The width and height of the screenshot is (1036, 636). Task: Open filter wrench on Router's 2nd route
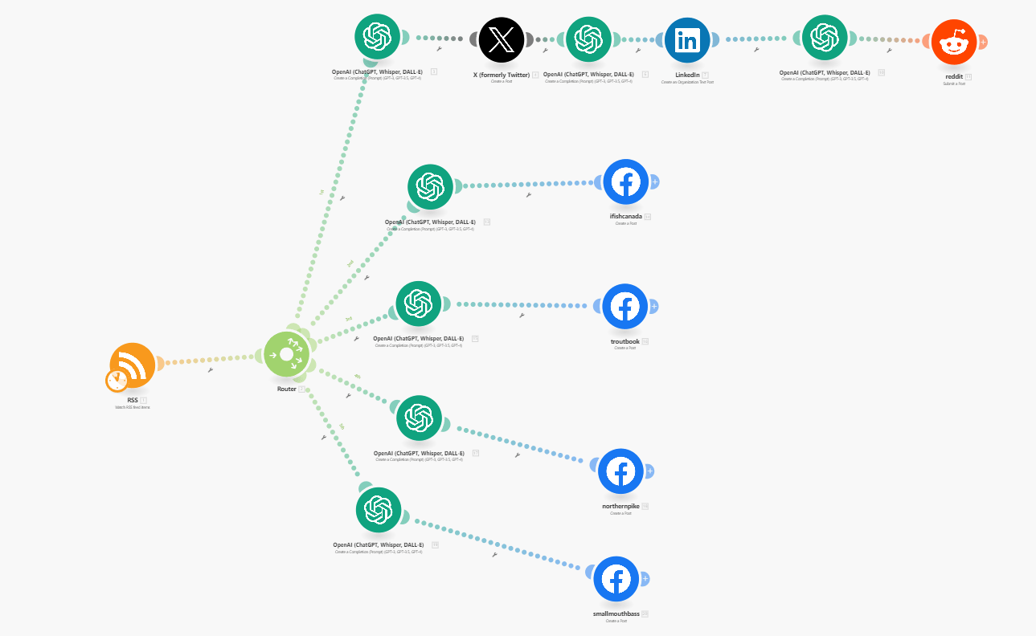(x=366, y=277)
